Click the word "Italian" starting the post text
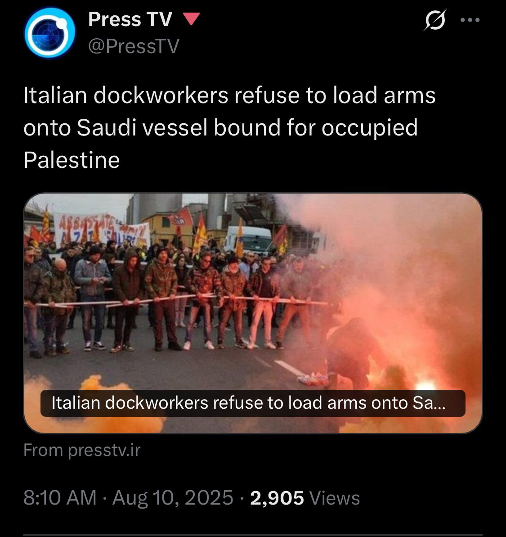 coord(55,95)
